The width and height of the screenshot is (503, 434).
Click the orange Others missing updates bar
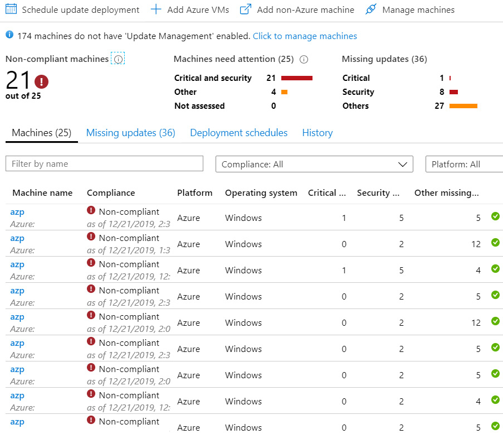tap(463, 106)
